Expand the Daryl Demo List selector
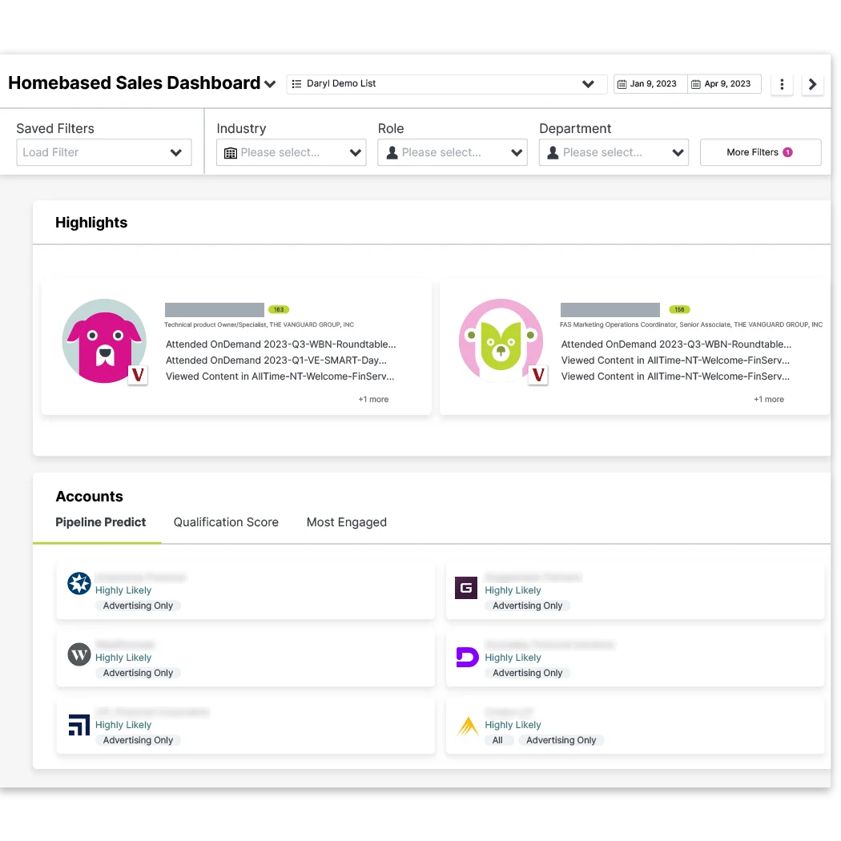 coord(589,83)
